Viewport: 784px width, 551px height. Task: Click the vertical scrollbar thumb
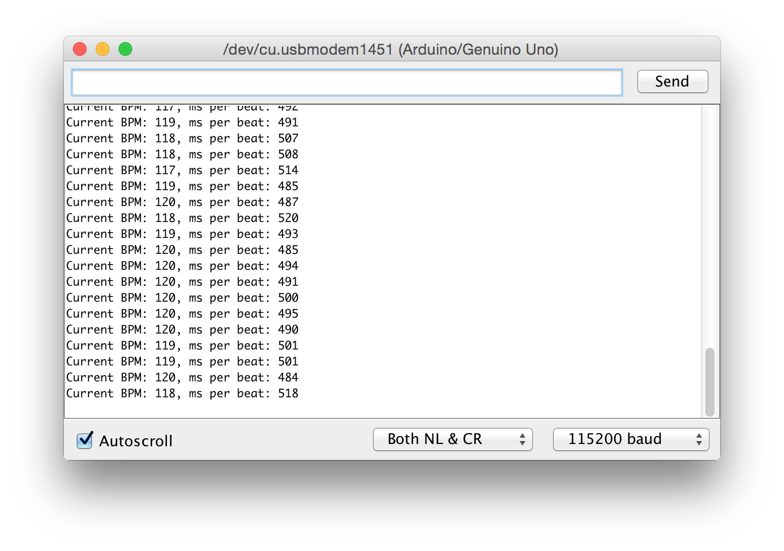[x=709, y=381]
